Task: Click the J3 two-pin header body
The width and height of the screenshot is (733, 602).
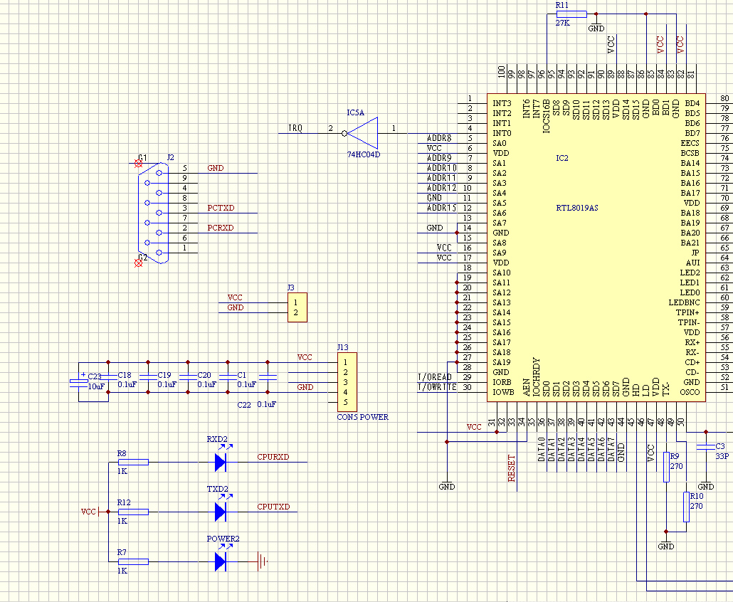Action: coord(297,307)
